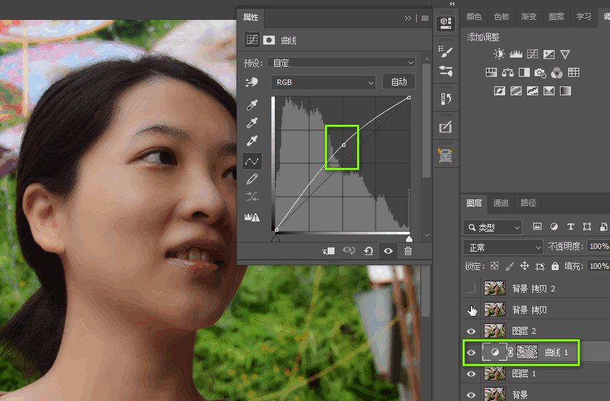Open the 正常 blend mode dropdown
Screen dimensions: 610x401
tap(503, 247)
